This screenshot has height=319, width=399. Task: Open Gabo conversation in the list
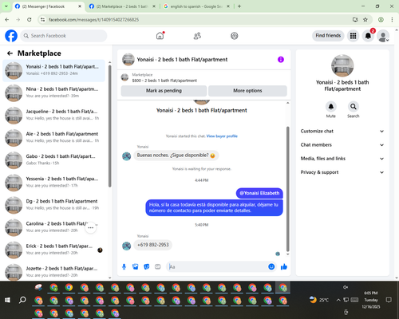tap(54, 160)
